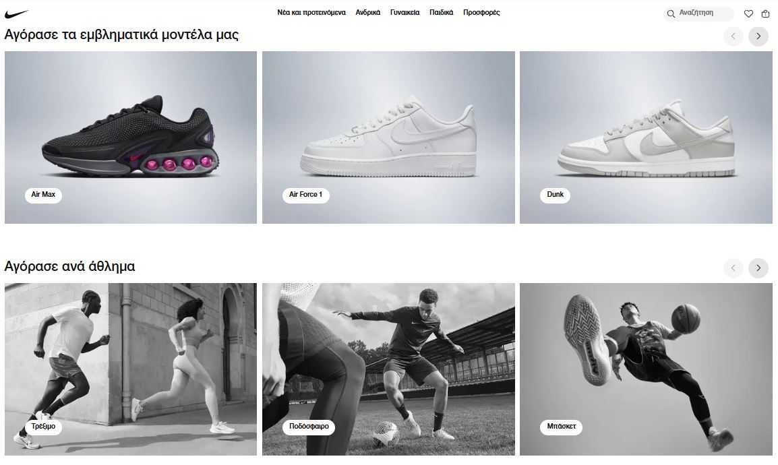This screenshot has height=465, width=778.
Task: Open the Μπάσκετ basketball player image
Action: [646, 369]
